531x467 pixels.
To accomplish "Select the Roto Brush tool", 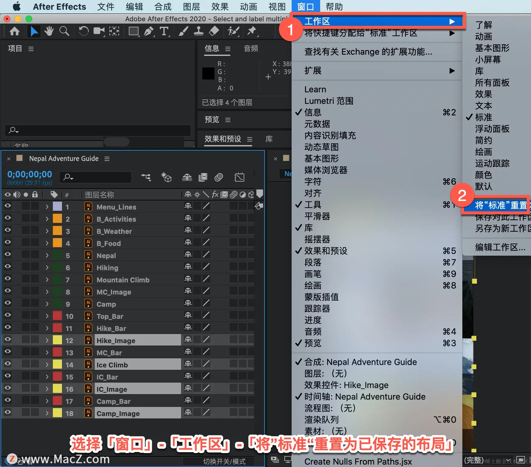I will (x=233, y=31).
